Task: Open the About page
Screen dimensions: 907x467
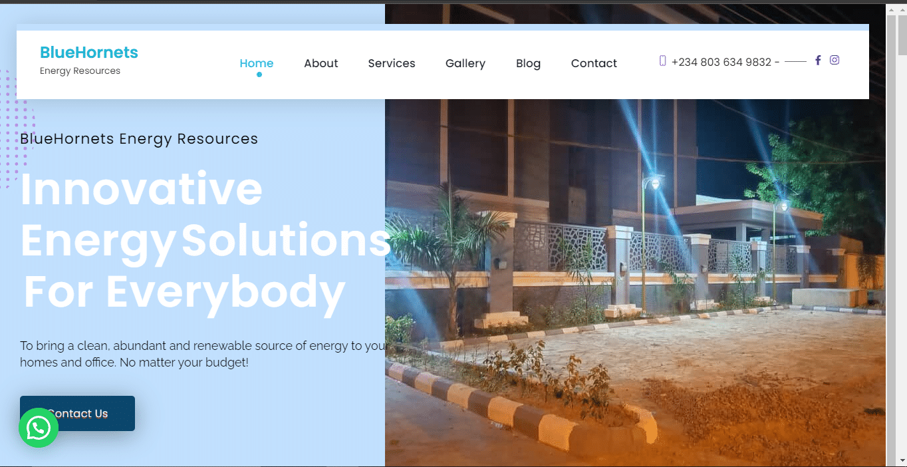Action: point(321,63)
